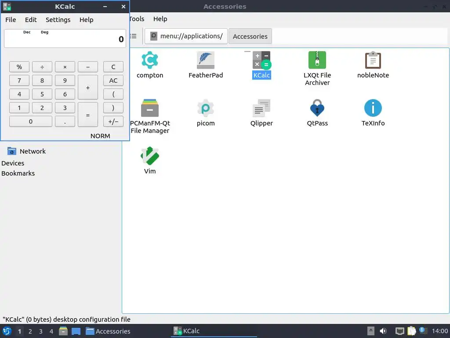This screenshot has height=338, width=450.
Task: Switch to virtual desktop 3
Action: 41,331
